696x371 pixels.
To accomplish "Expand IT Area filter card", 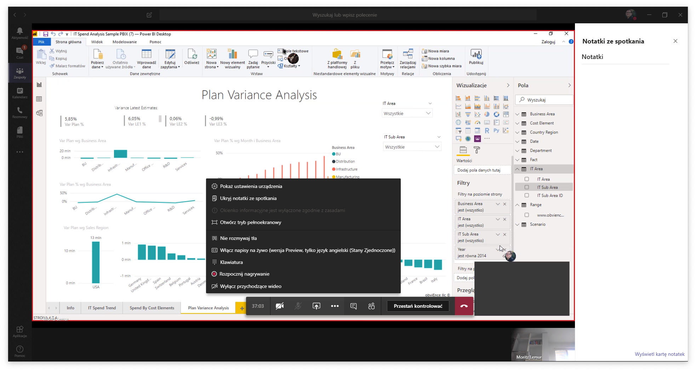I will point(498,219).
